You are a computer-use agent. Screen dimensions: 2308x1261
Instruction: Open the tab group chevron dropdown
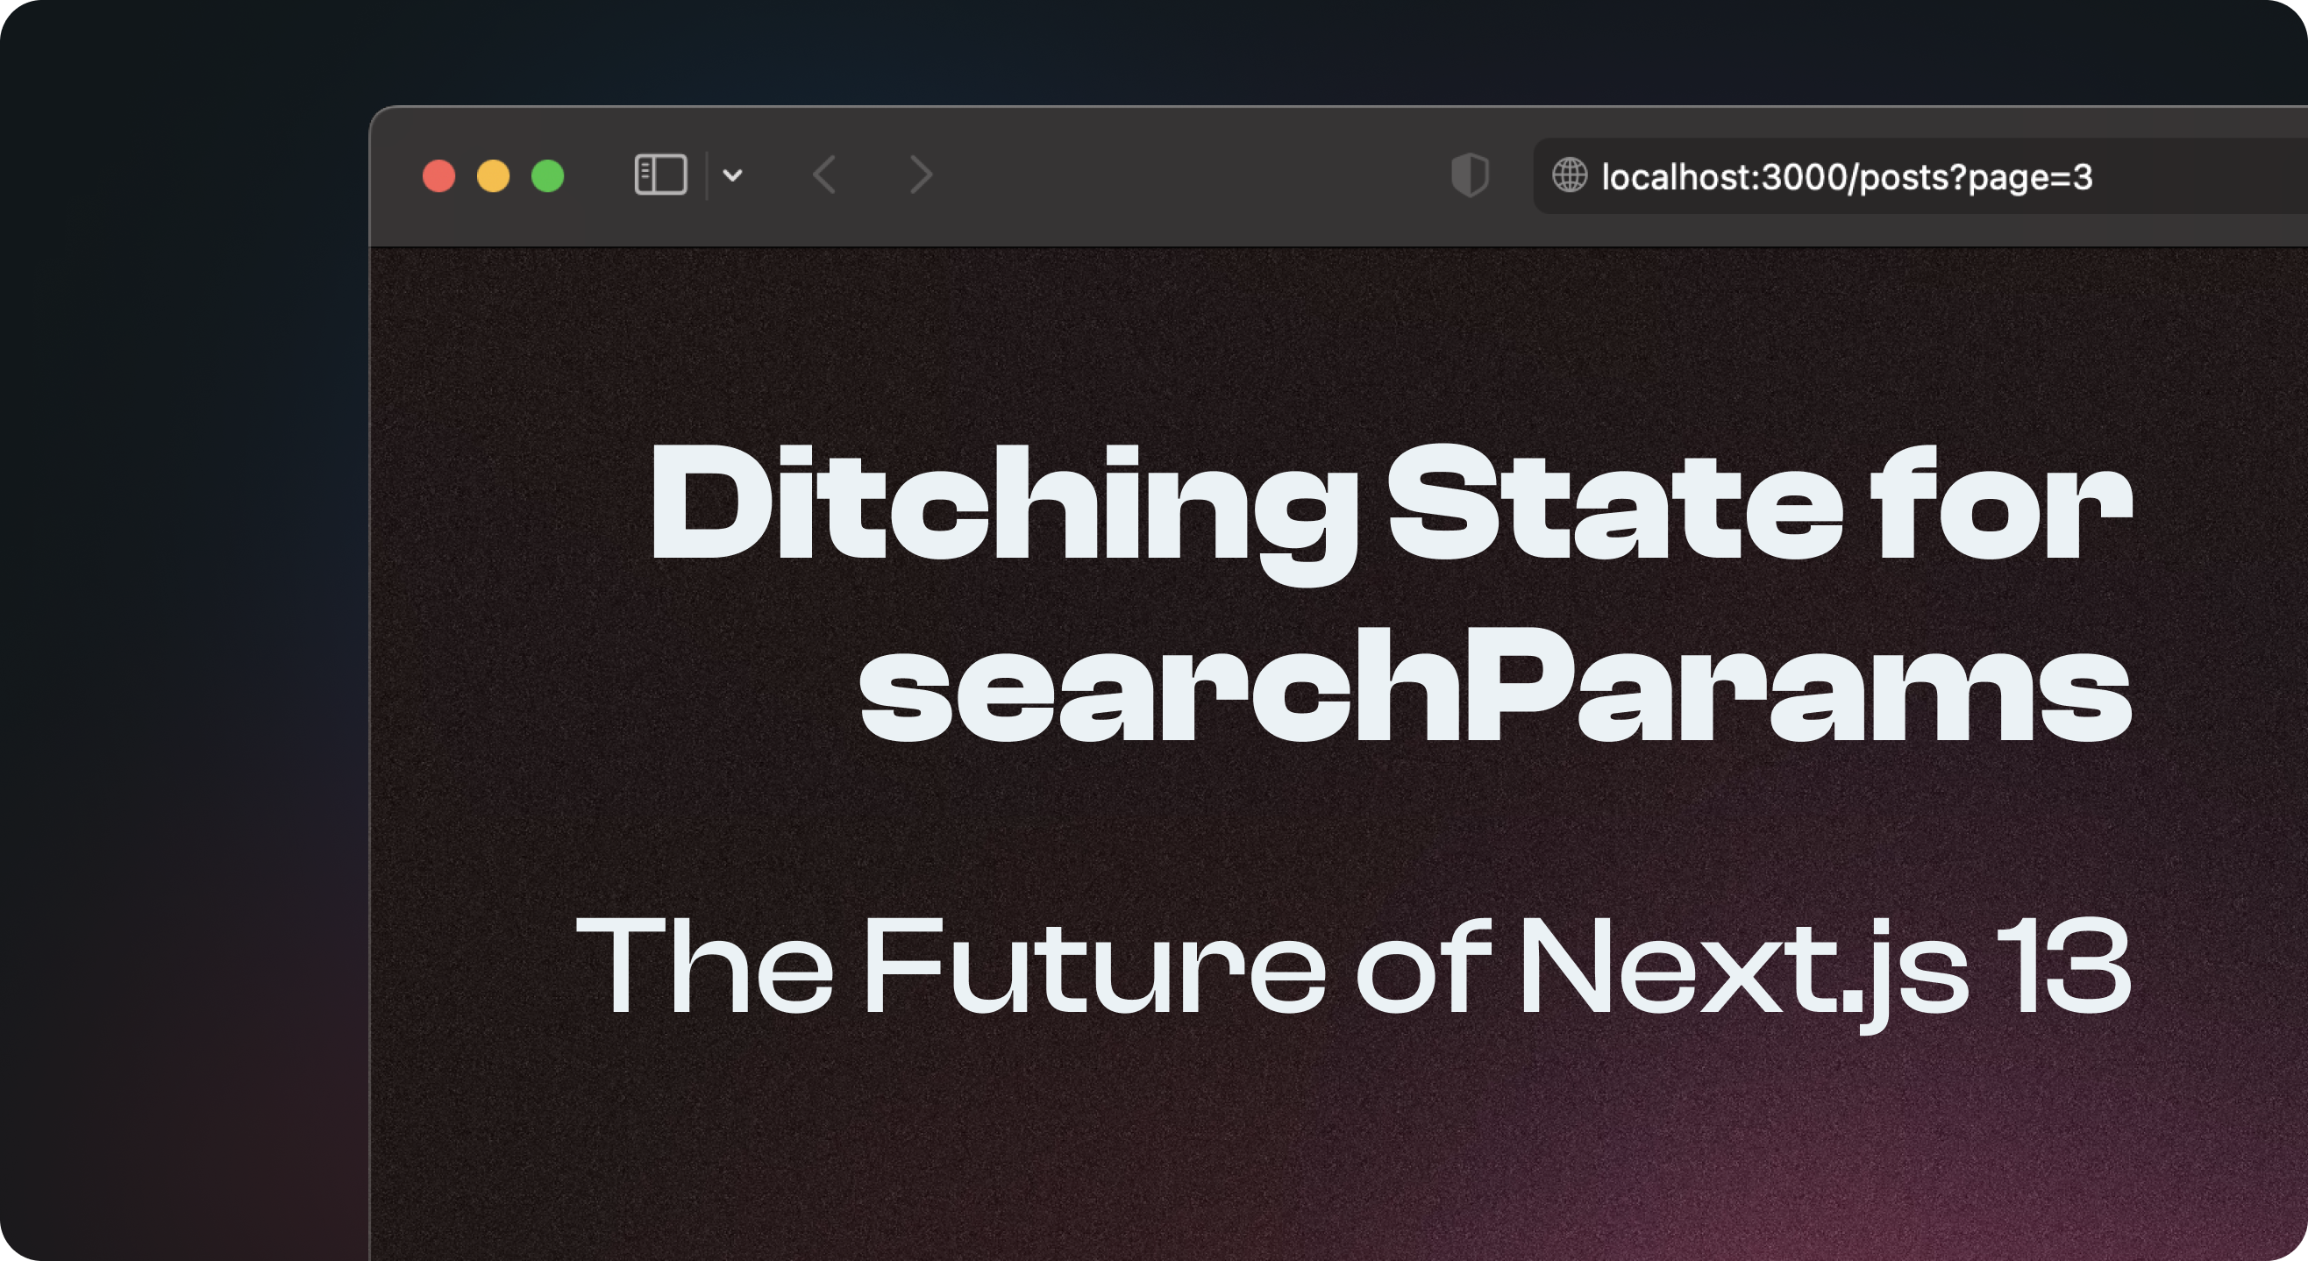pyautogui.click(x=732, y=175)
